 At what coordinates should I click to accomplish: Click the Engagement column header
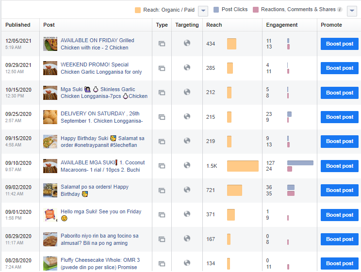tap(282, 25)
